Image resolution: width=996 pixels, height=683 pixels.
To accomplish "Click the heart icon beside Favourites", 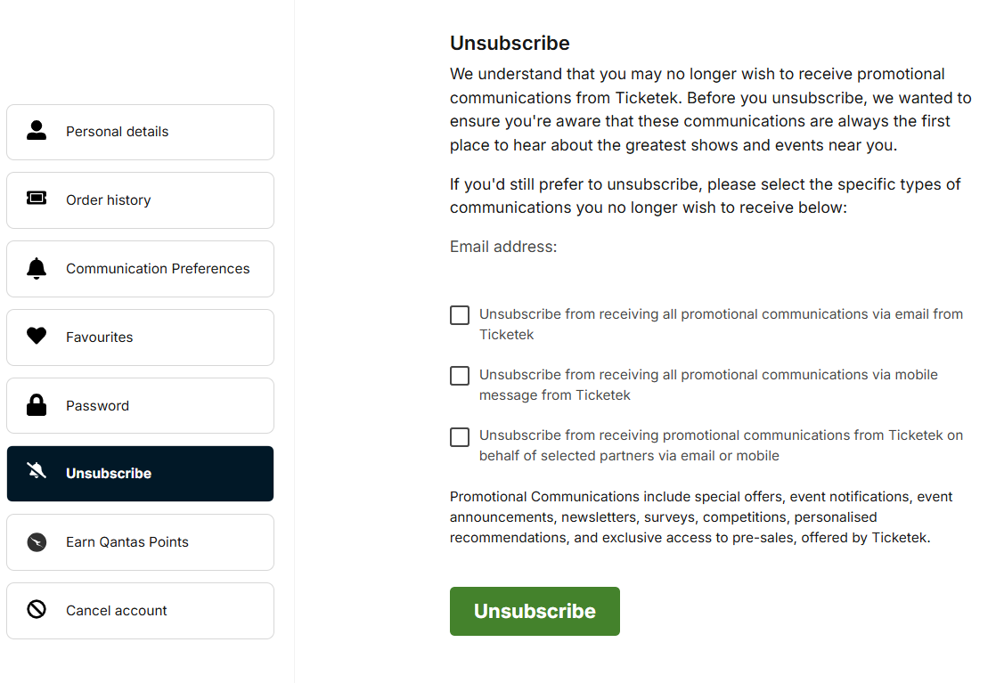I will click(37, 336).
